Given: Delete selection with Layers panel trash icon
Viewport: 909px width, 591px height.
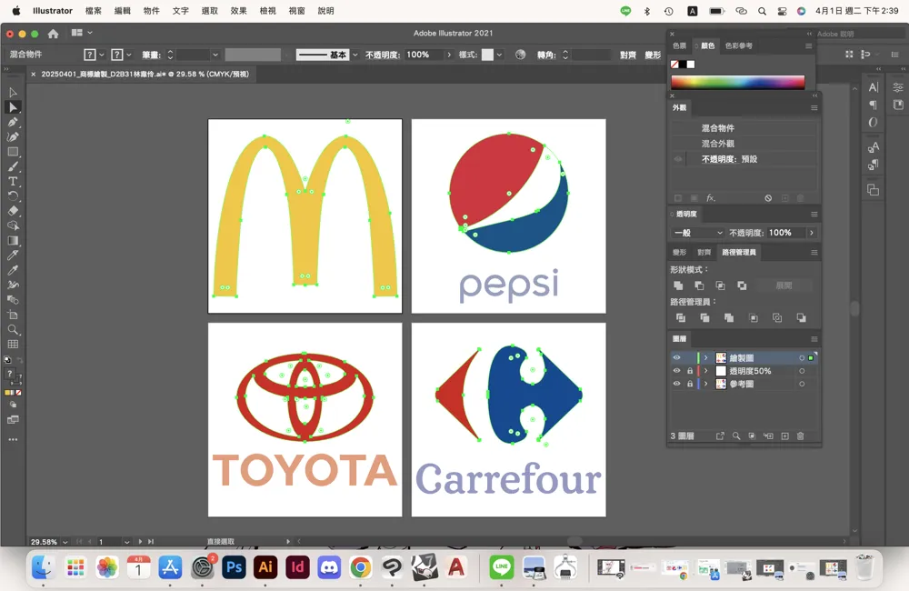Looking at the screenshot, I should [x=801, y=436].
